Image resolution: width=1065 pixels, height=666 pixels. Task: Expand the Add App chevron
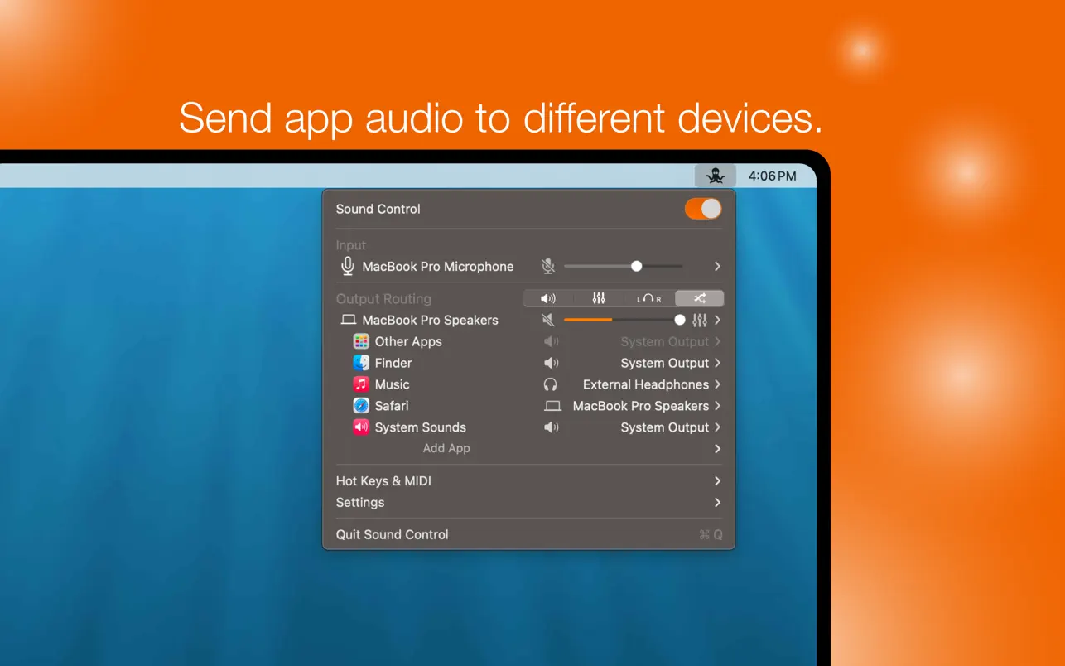pos(717,448)
